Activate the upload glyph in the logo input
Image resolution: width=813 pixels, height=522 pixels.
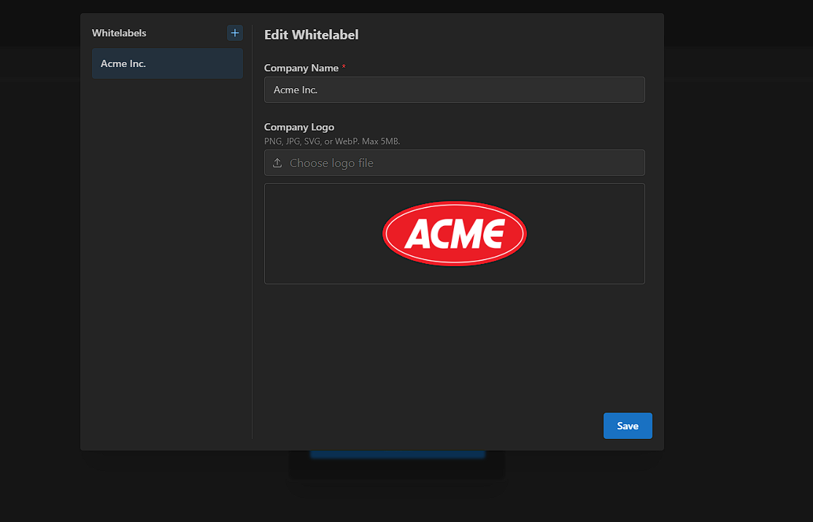[277, 163]
